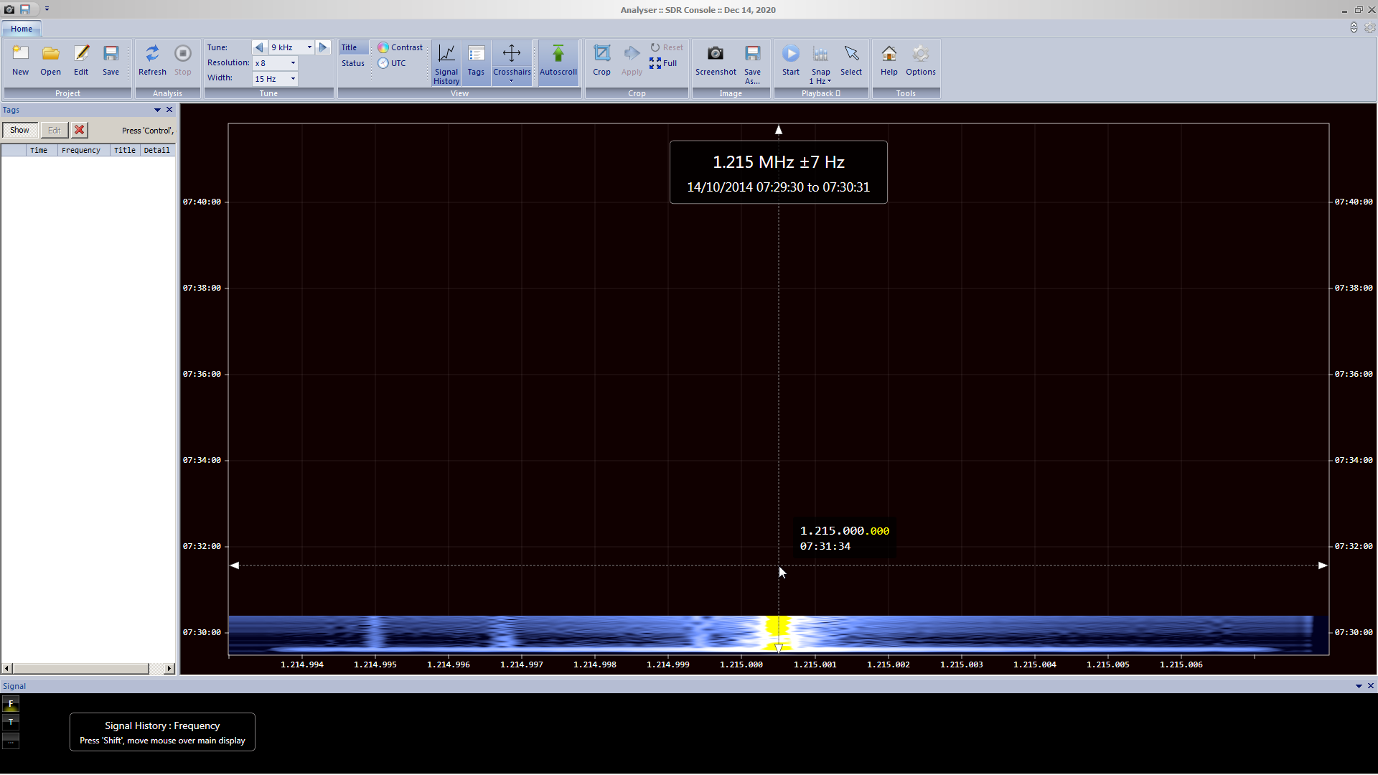Toggle the Title view option
Viewport: 1378px width, 775px height.
tap(350, 47)
